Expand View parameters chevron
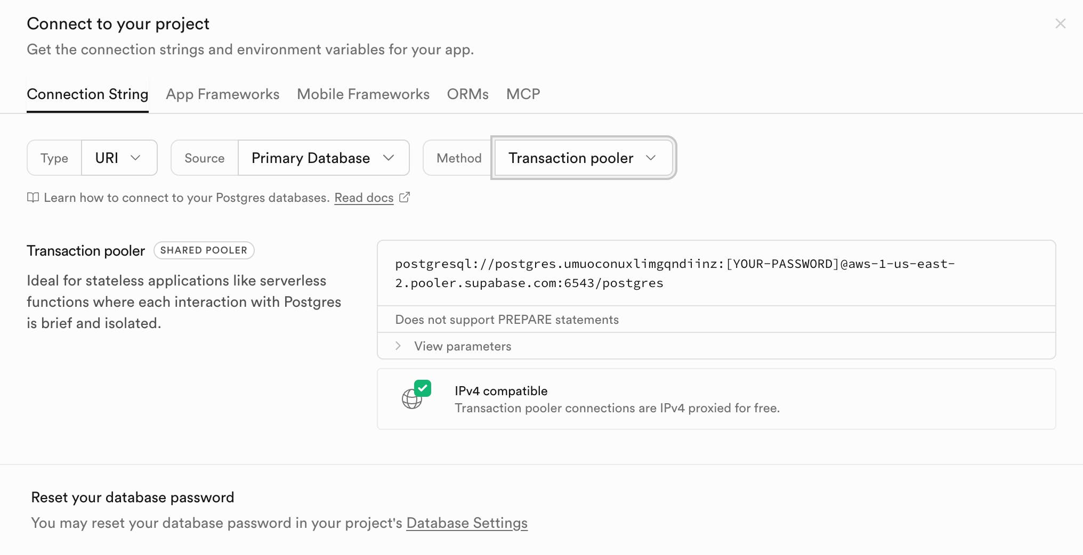 [x=398, y=346]
